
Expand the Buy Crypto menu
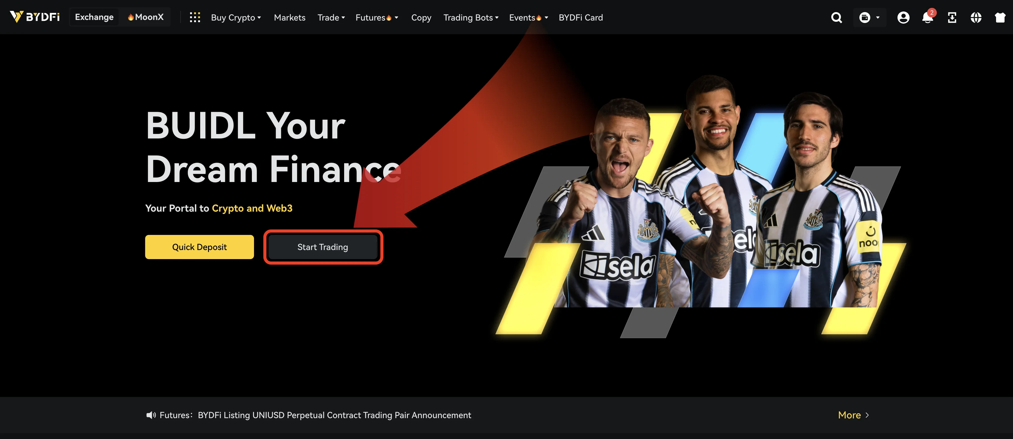pos(236,17)
